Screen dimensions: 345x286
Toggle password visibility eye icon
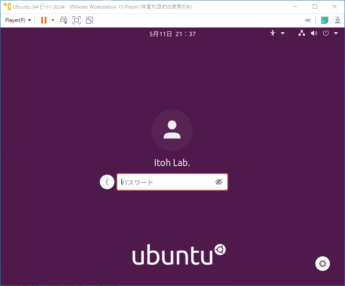coord(219,182)
